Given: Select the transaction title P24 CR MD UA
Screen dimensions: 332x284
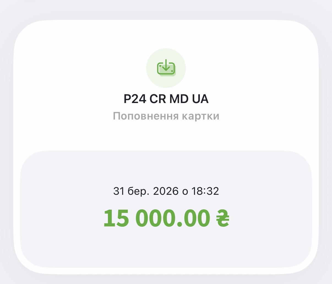Looking at the screenshot, I should (x=166, y=99).
